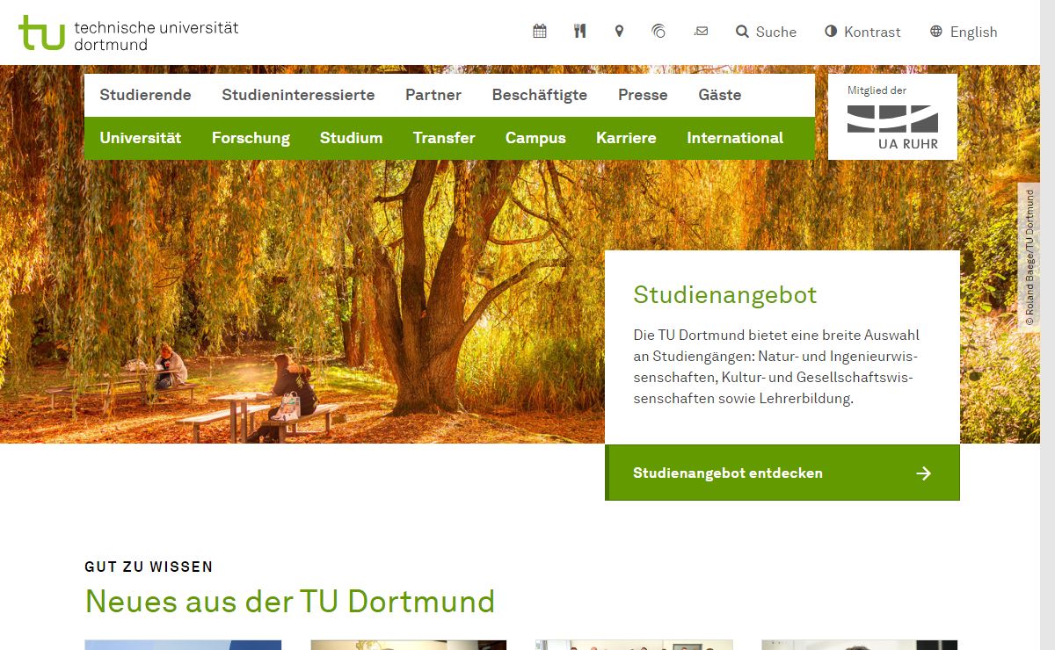Viewport: 1055px width, 650px height.
Task: Open the Studieninteressierte audience tab
Action: [x=298, y=95]
